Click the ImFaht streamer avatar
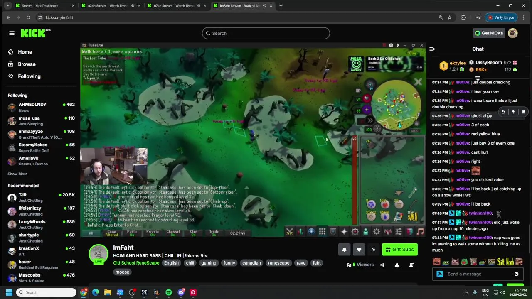 tap(99, 253)
